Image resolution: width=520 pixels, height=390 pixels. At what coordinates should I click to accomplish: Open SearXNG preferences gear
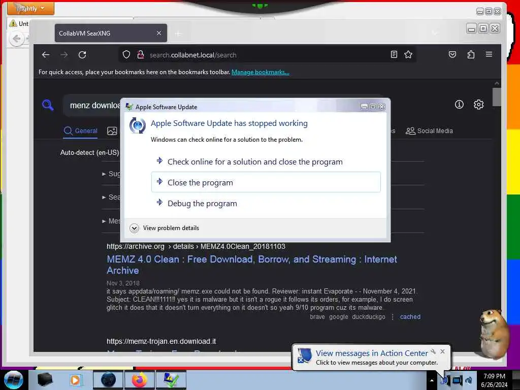point(478,105)
